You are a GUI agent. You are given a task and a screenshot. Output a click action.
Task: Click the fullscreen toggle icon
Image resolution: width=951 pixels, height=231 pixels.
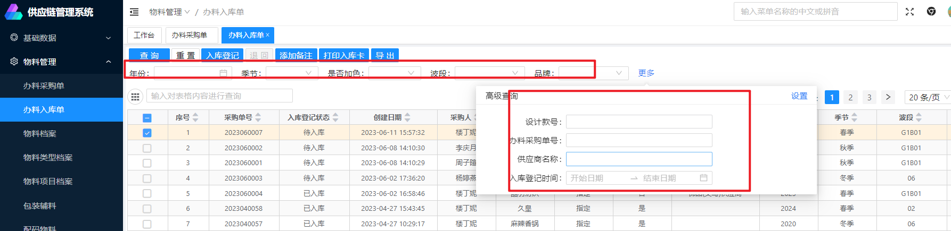tap(909, 12)
